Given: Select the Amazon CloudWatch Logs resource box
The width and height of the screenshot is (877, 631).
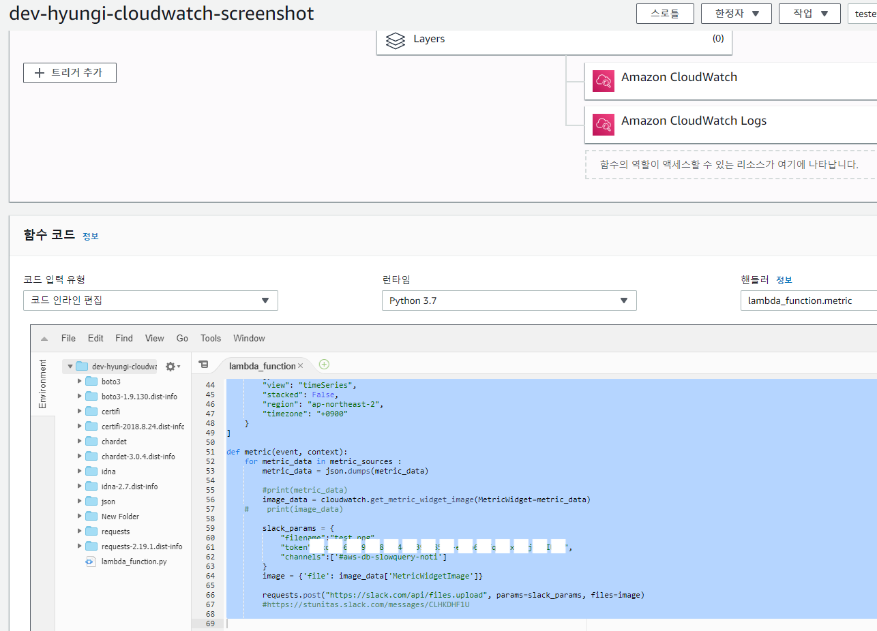Looking at the screenshot, I should click(x=731, y=124).
